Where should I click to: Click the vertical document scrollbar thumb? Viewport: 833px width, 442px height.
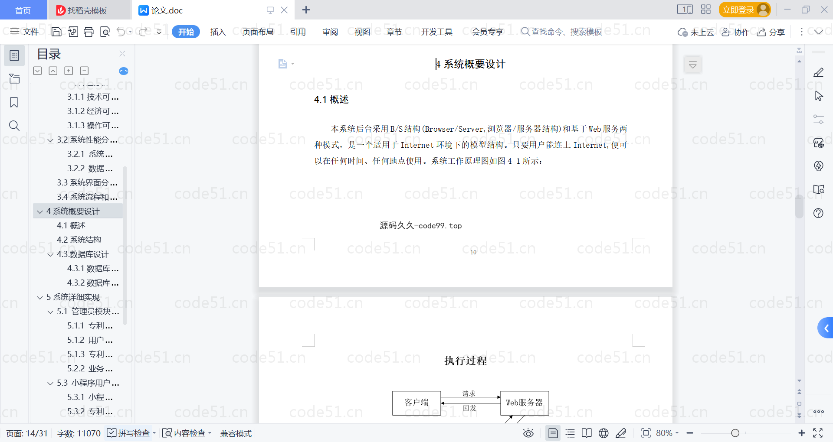(x=799, y=207)
